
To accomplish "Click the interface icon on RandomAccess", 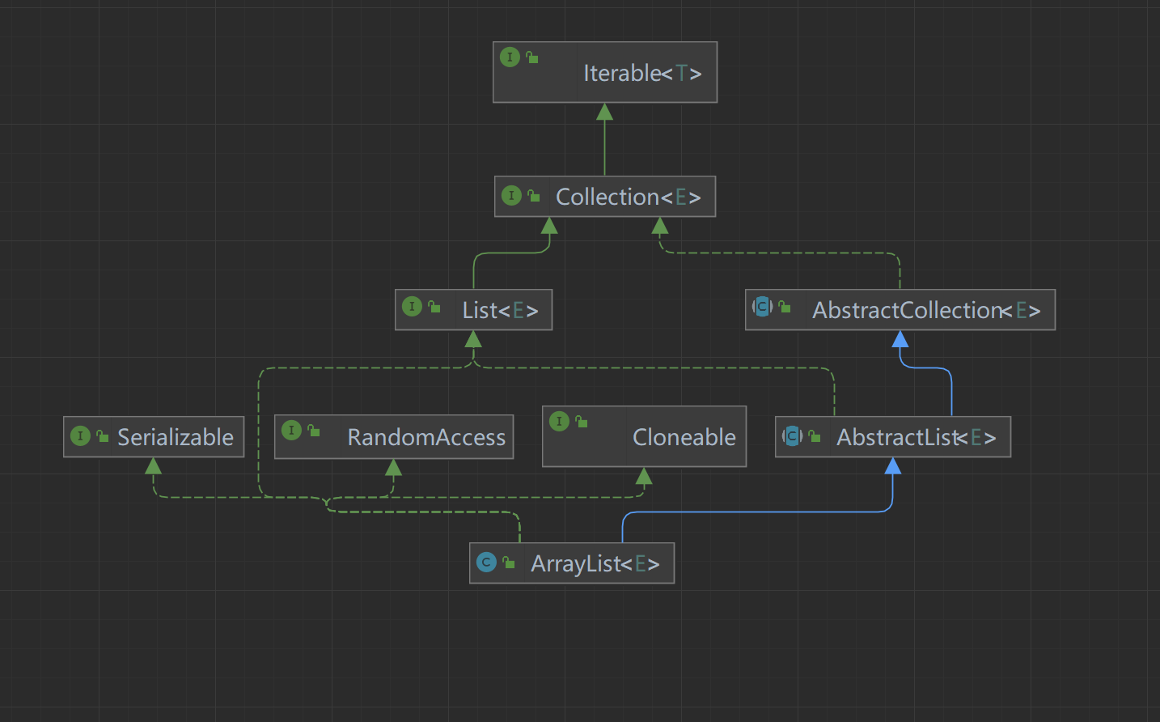I will tap(291, 431).
